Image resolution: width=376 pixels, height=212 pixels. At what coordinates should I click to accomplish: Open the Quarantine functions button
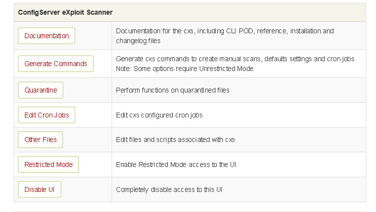(x=41, y=90)
